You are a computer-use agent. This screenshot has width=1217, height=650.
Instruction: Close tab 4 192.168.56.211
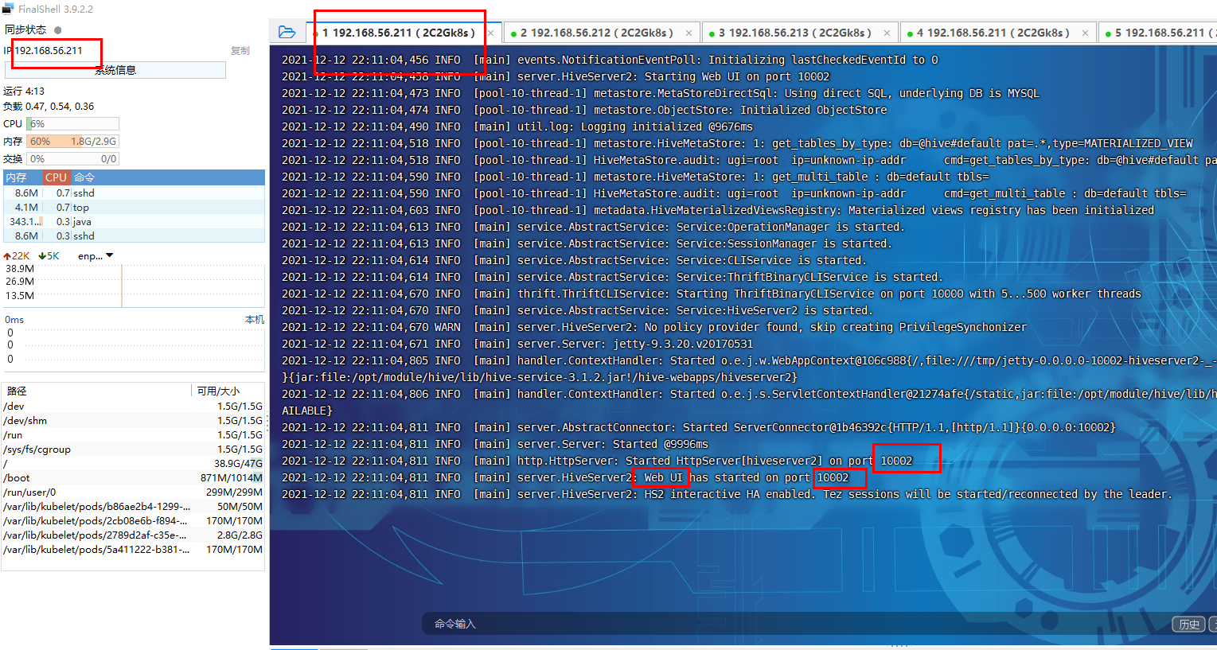click(1085, 33)
